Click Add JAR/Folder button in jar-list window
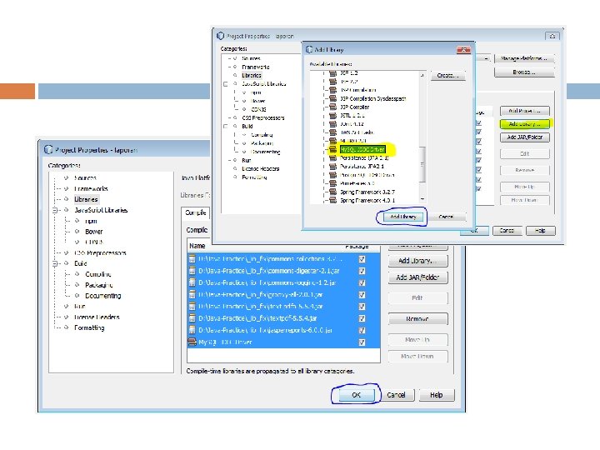The image size is (600, 450). (x=417, y=277)
